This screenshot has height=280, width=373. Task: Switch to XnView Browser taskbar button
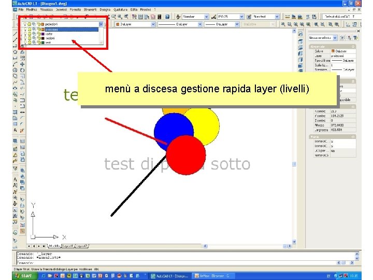coord(212,276)
